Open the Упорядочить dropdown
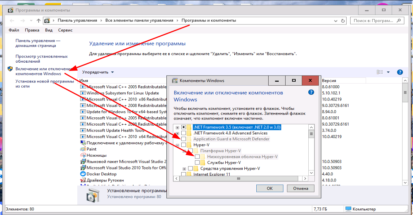The width and height of the screenshot is (413, 215). click(x=98, y=72)
